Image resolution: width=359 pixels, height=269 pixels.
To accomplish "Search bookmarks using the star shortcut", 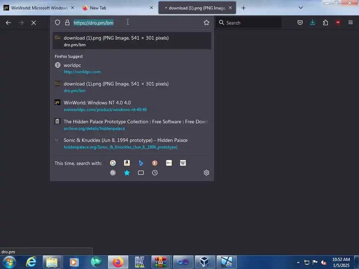I will point(127,173).
